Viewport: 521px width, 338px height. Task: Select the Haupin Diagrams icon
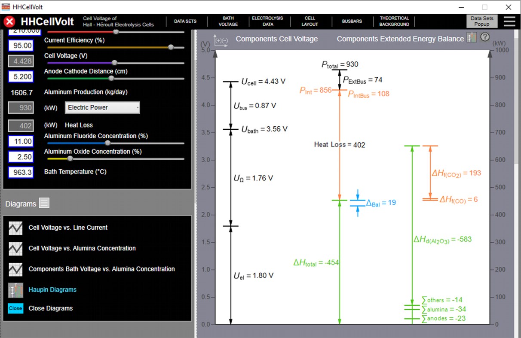[15, 290]
